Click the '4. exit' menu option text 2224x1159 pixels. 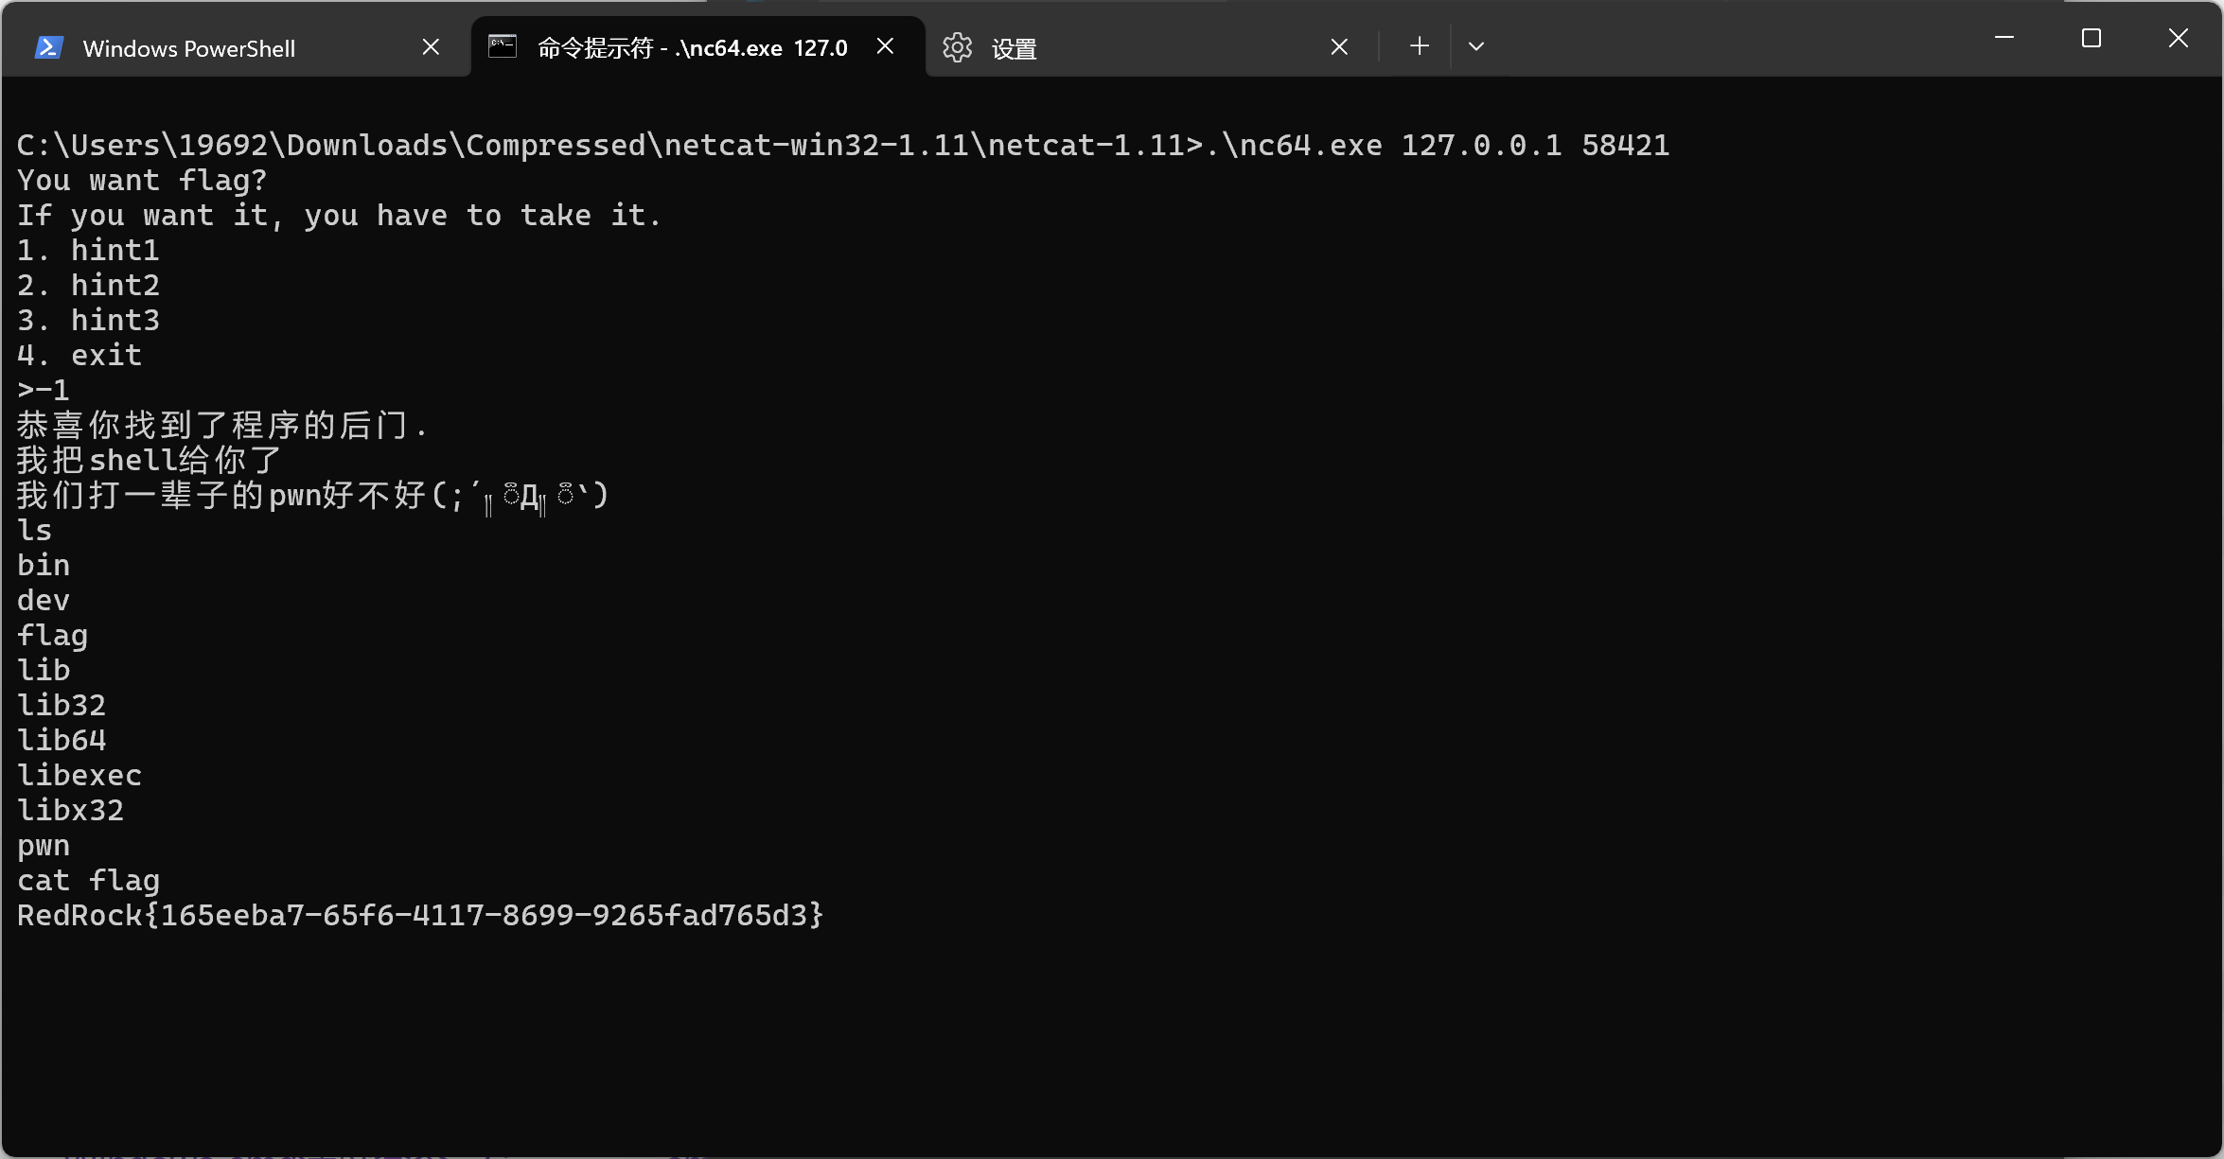pyautogui.click(x=79, y=355)
